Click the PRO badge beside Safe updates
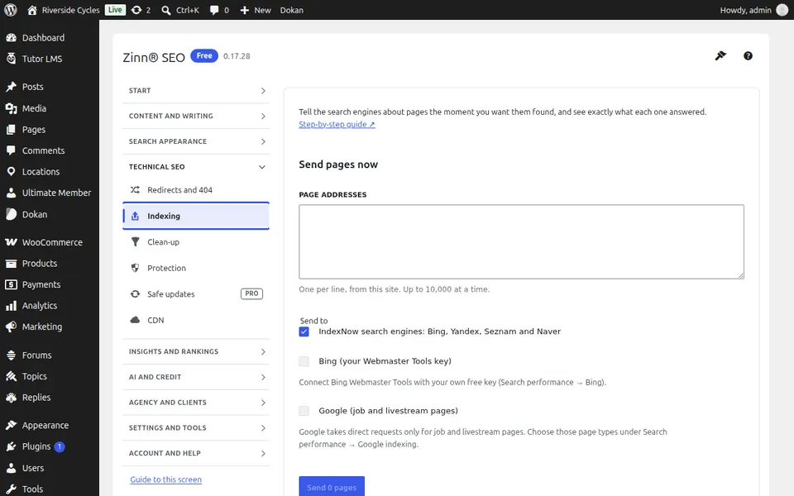This screenshot has height=496, width=794. [x=251, y=293]
